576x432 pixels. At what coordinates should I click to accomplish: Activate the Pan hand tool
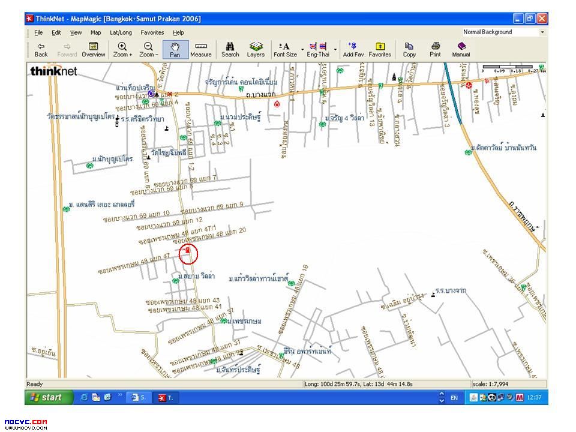(175, 50)
